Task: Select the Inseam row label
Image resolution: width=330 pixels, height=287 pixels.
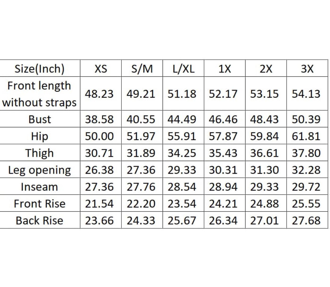Action: [x=40, y=187]
